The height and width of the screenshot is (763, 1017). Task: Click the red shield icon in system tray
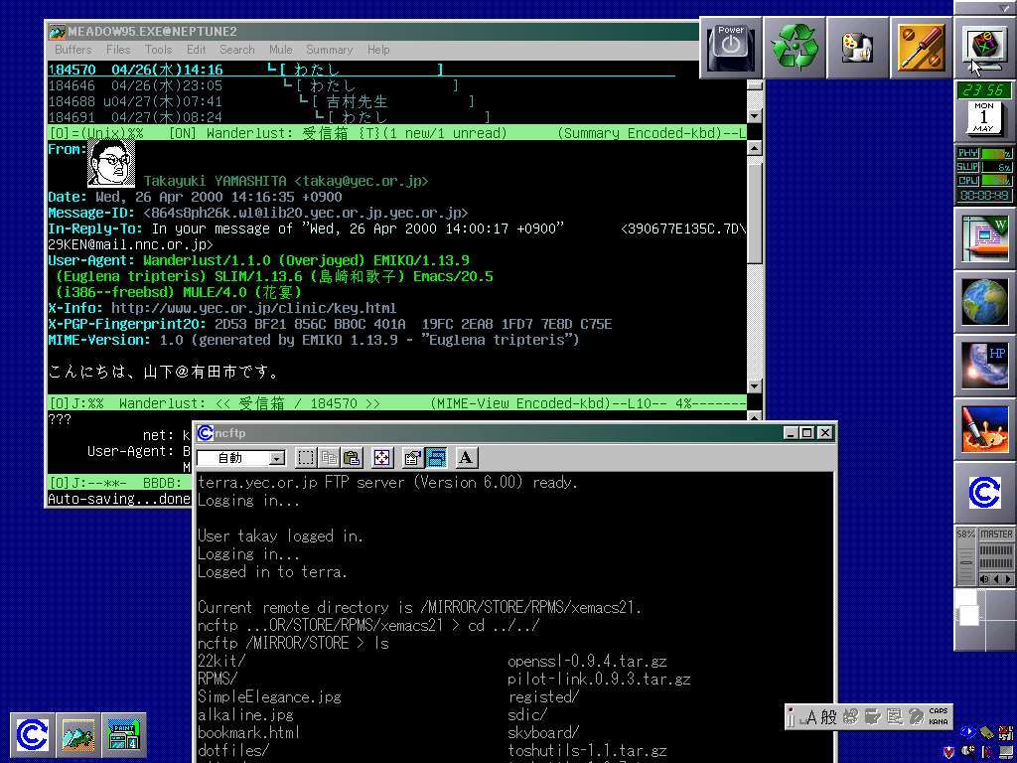pos(948,752)
